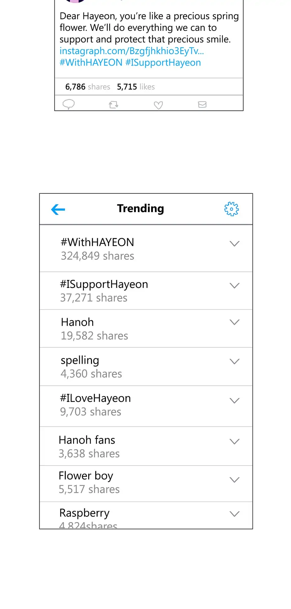Go back using blue arrow icon
This screenshot has height=609, width=291.
pos(58,209)
